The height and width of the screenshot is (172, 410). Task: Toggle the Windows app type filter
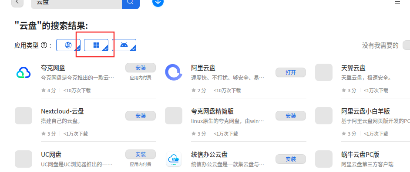click(96, 45)
